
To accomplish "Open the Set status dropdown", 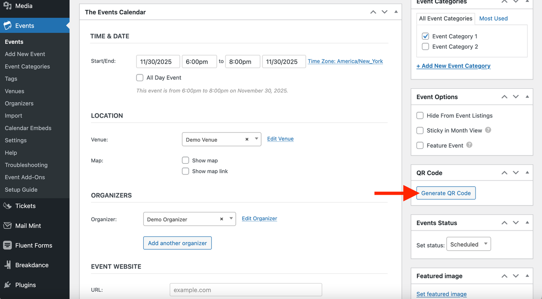I will click(x=468, y=244).
